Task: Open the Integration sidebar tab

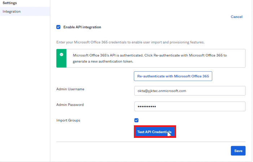Action: (x=25, y=12)
